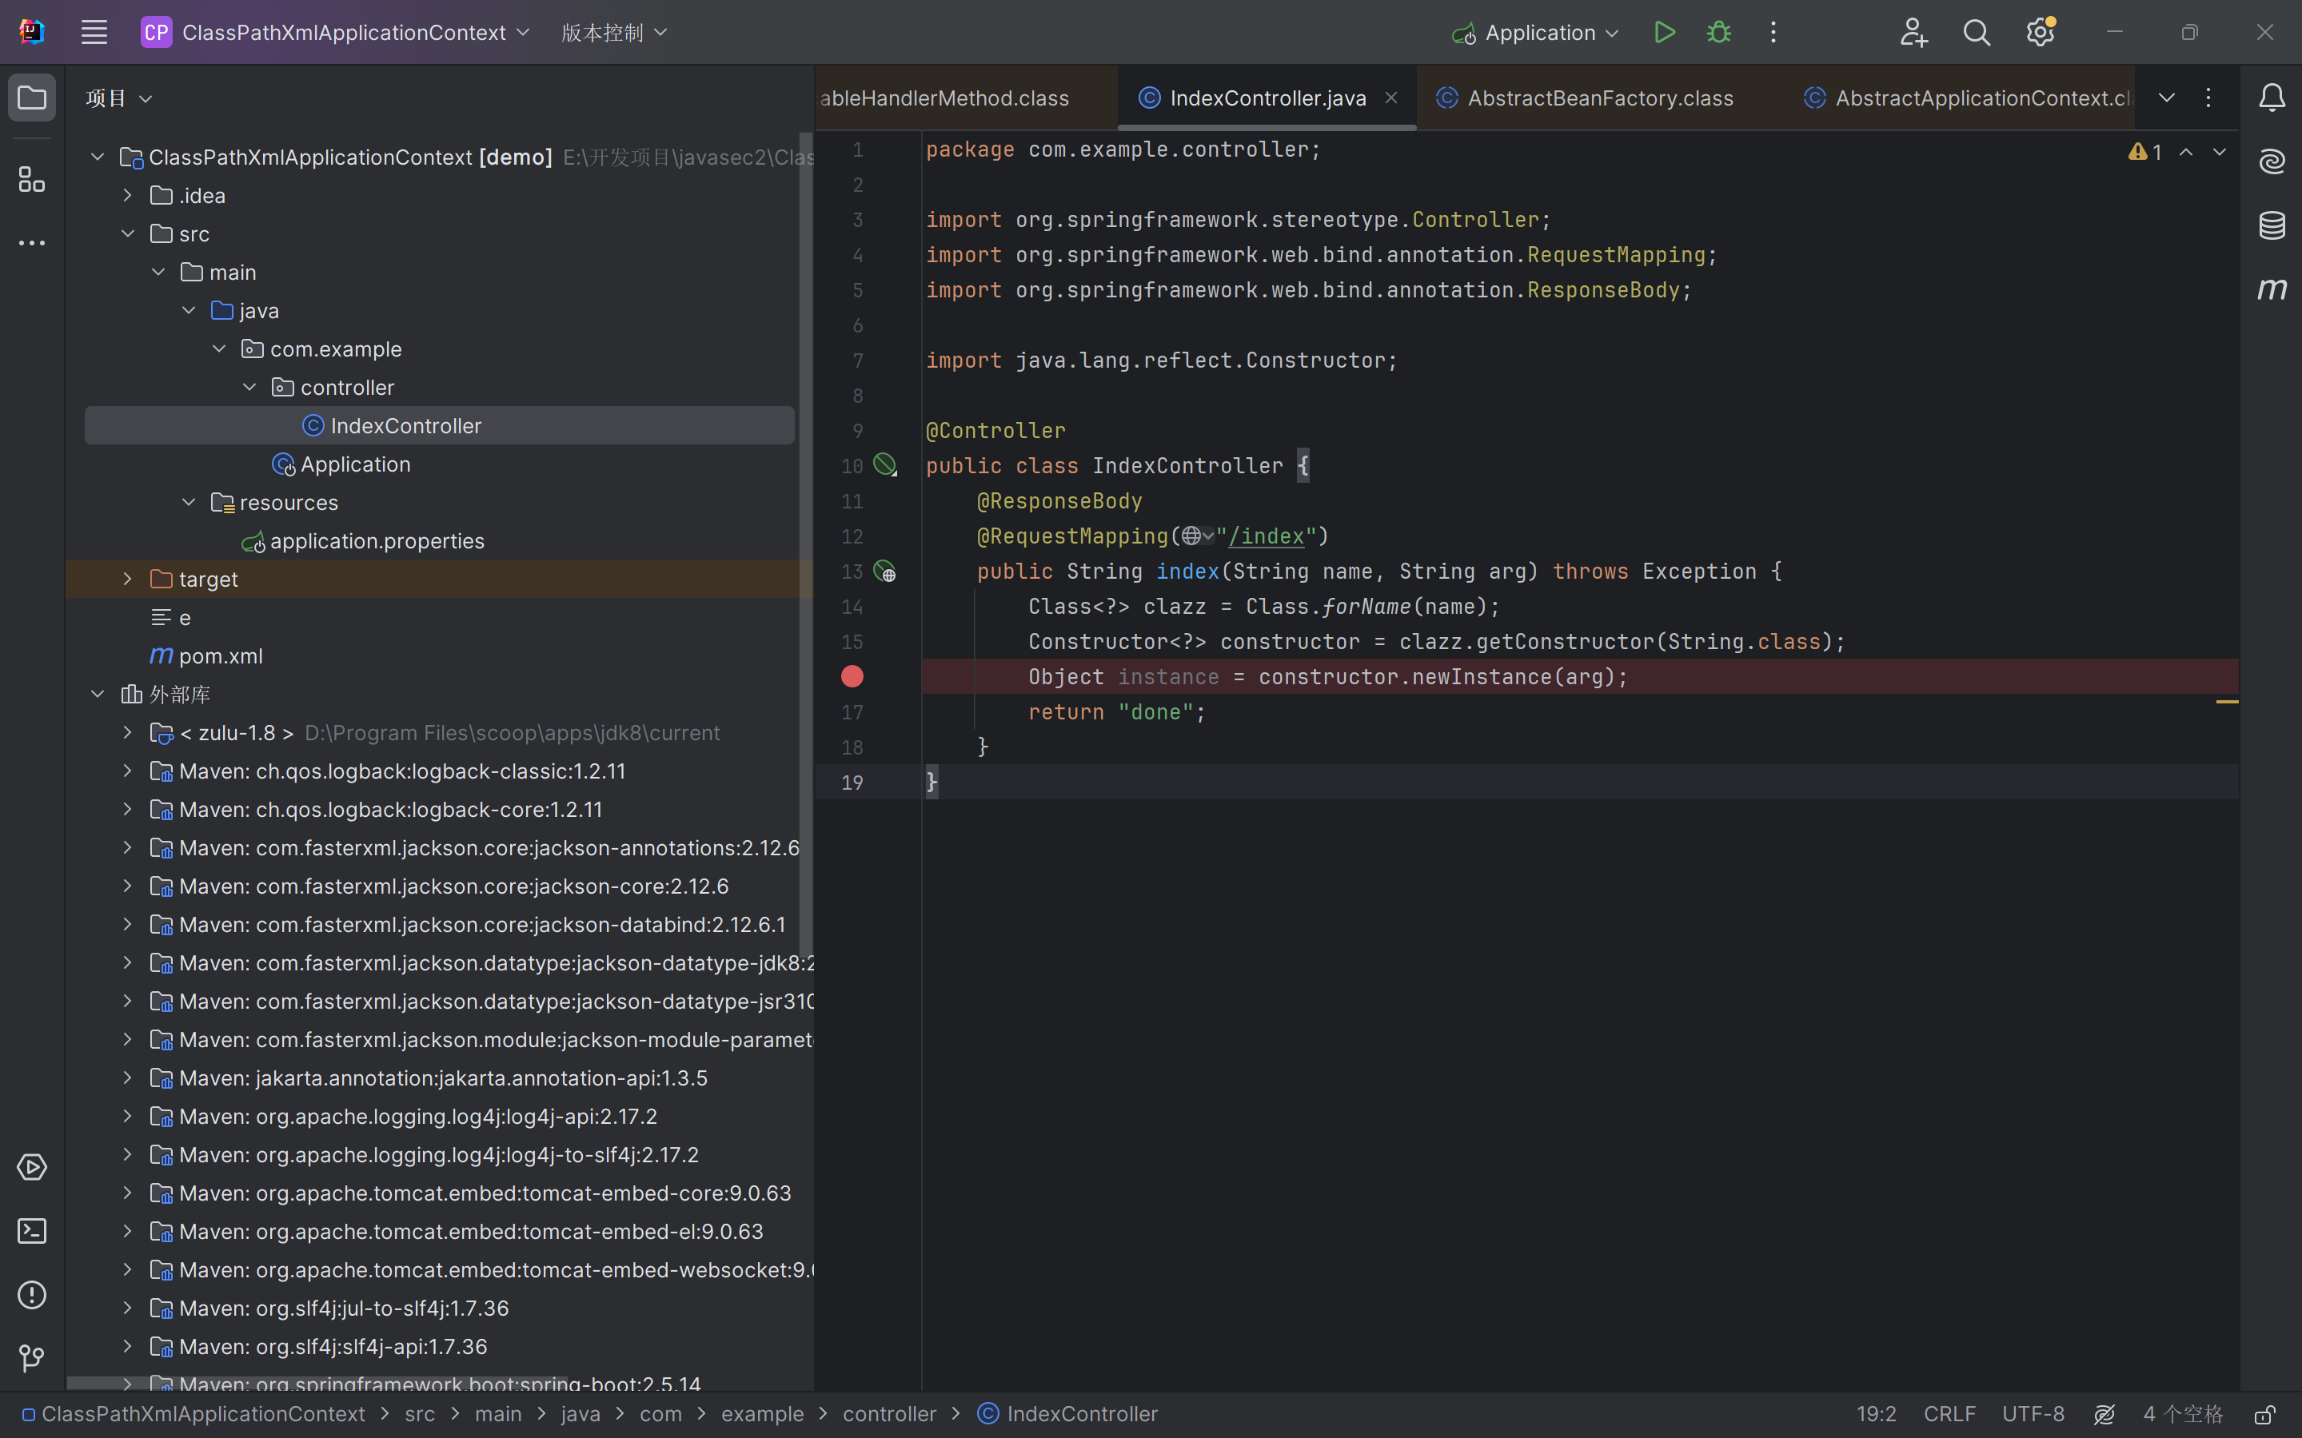2302x1438 pixels.
Task: Click the UTF-8 encoding button
Action: pos(2033,1414)
